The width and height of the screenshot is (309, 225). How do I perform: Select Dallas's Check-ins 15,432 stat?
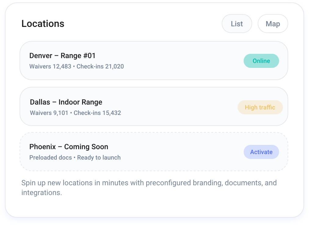pyautogui.click(x=97, y=113)
